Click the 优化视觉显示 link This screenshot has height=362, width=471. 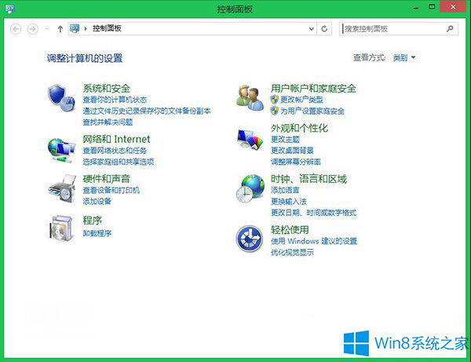point(292,252)
